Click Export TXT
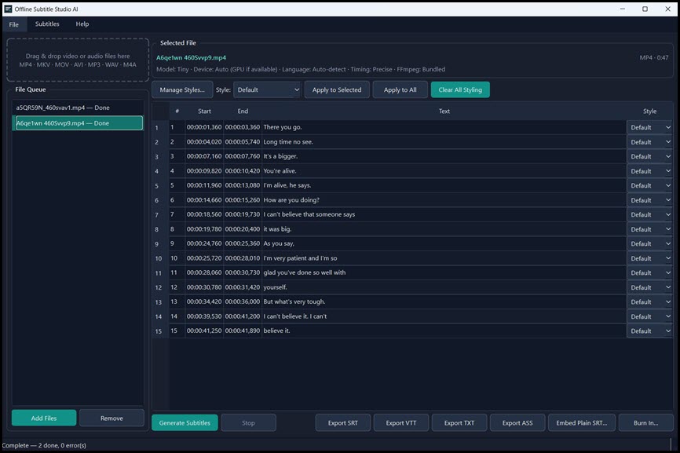Image resolution: width=680 pixels, height=453 pixels. [459, 422]
